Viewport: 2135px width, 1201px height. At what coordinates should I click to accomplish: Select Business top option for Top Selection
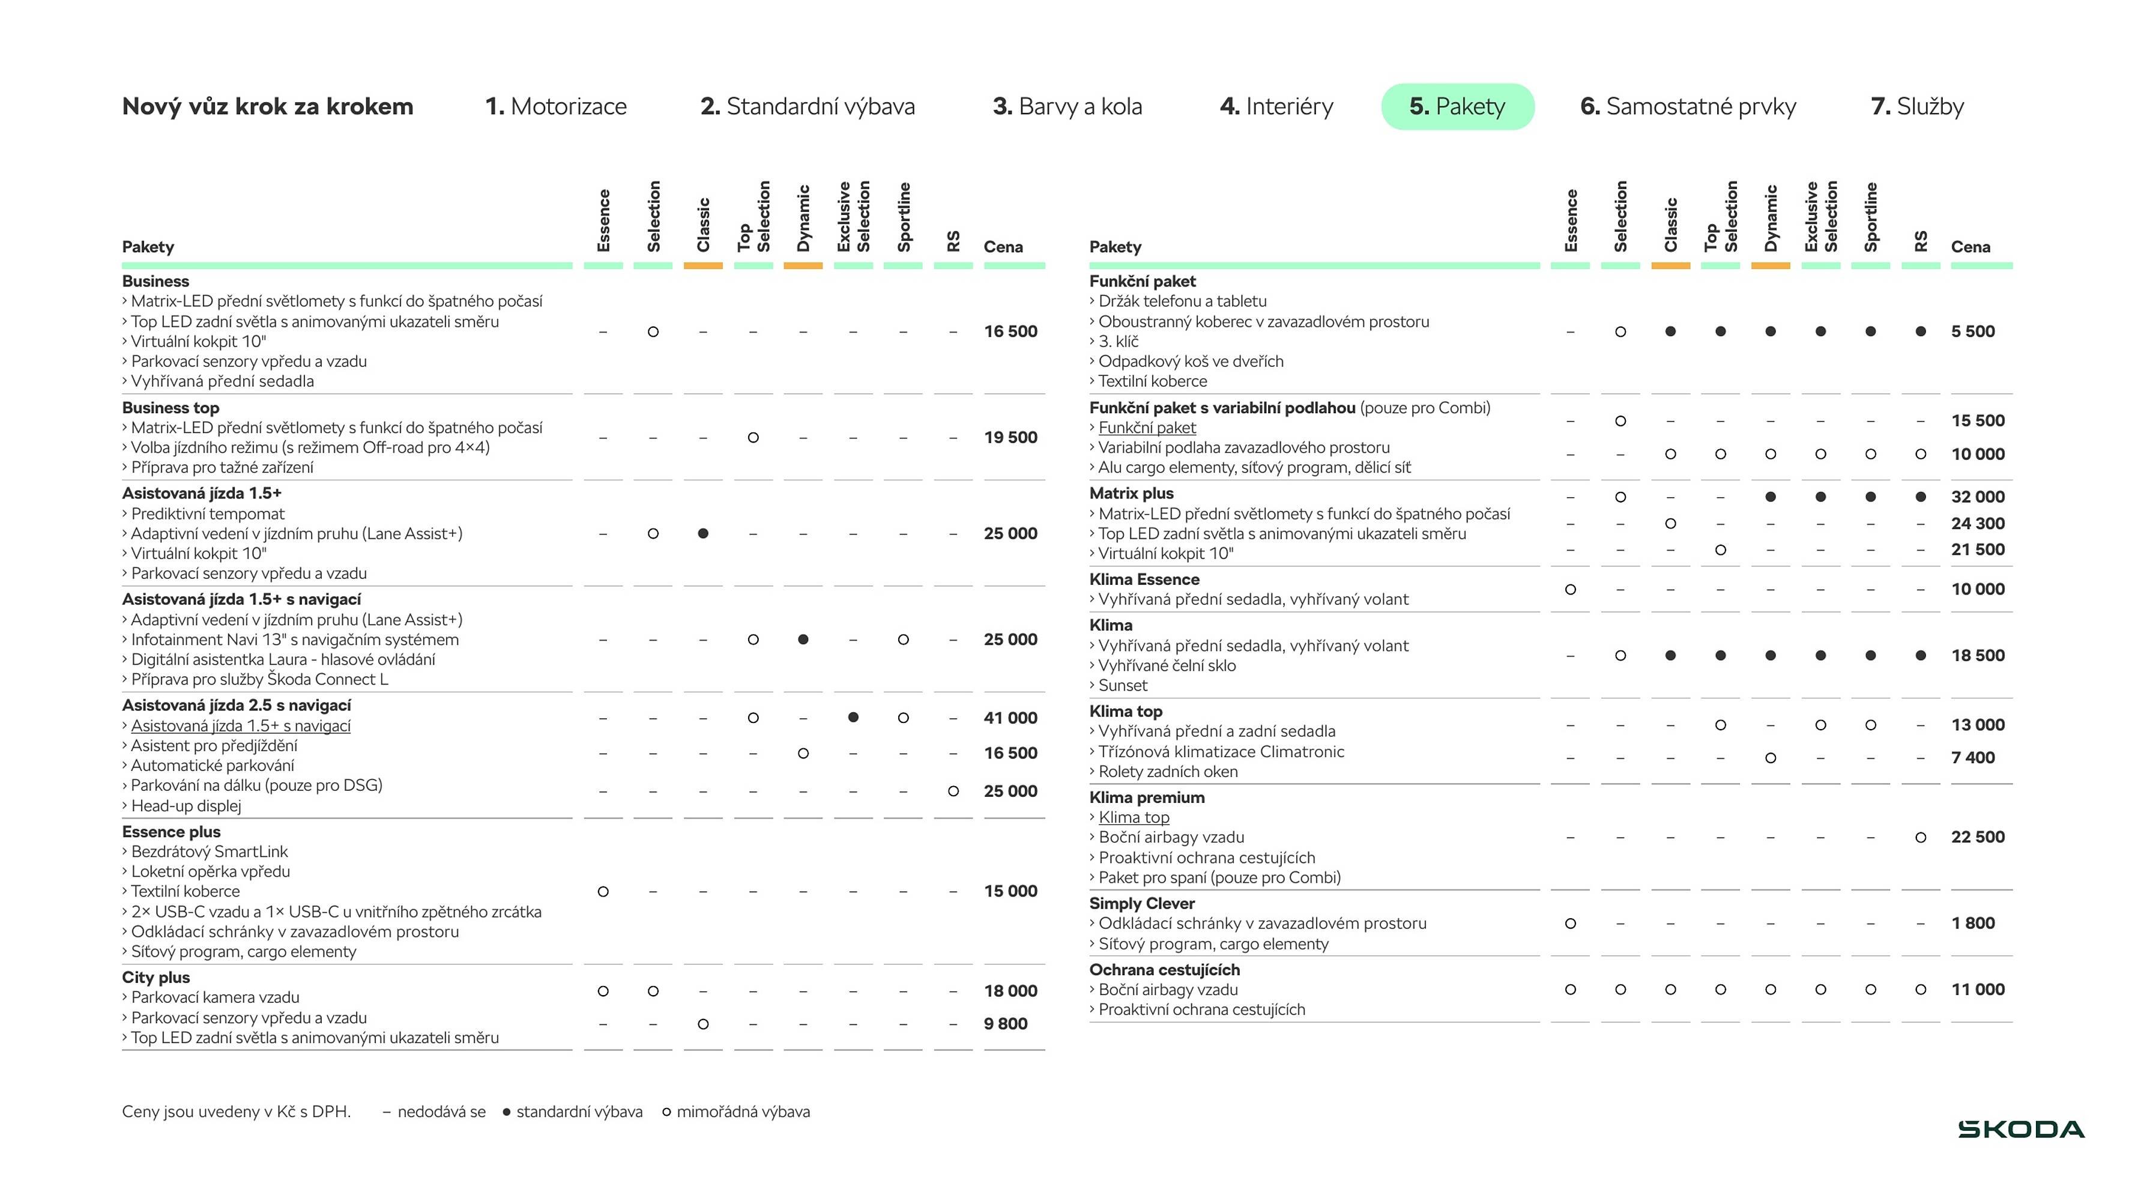752,438
